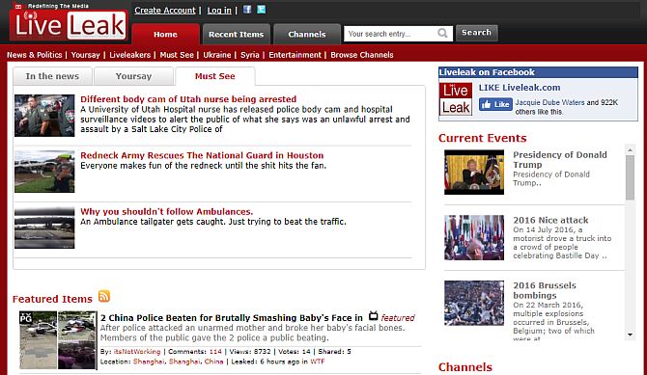The width and height of the screenshot is (647, 375).
Task: Switch to In the news tab
Action: 52,76
